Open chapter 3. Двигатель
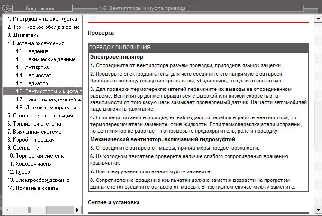This screenshot has width=322, height=216. click(x=23, y=35)
